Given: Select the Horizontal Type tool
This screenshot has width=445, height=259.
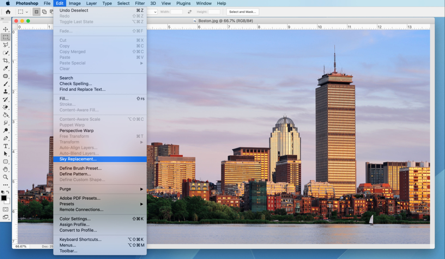Looking at the screenshot, I should click(x=6, y=146).
